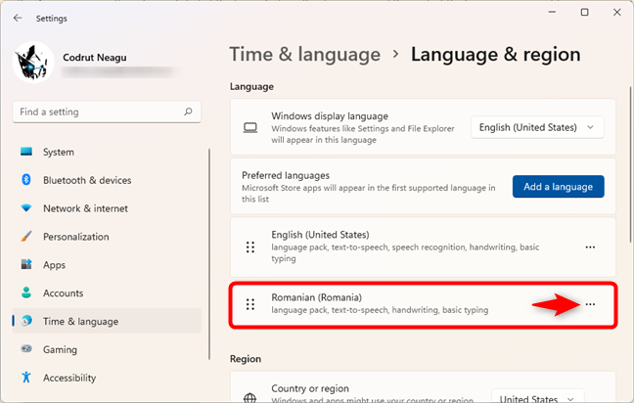Open System settings
This screenshot has height=403, width=634.
(108, 152)
